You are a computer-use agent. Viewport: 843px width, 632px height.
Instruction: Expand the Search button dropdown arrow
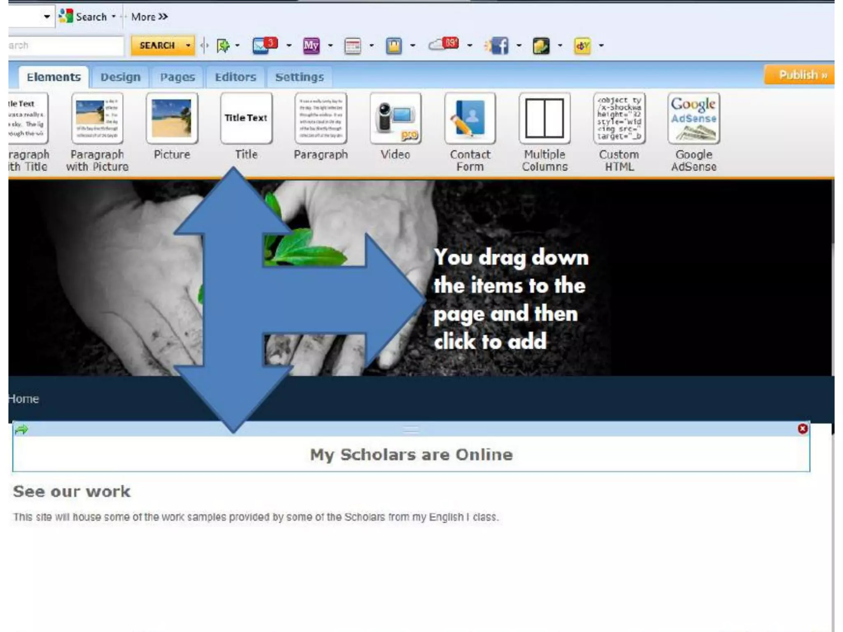pyautogui.click(x=188, y=45)
